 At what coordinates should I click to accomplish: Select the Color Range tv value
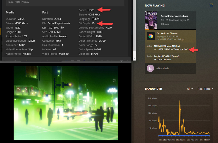tap(96, 45)
